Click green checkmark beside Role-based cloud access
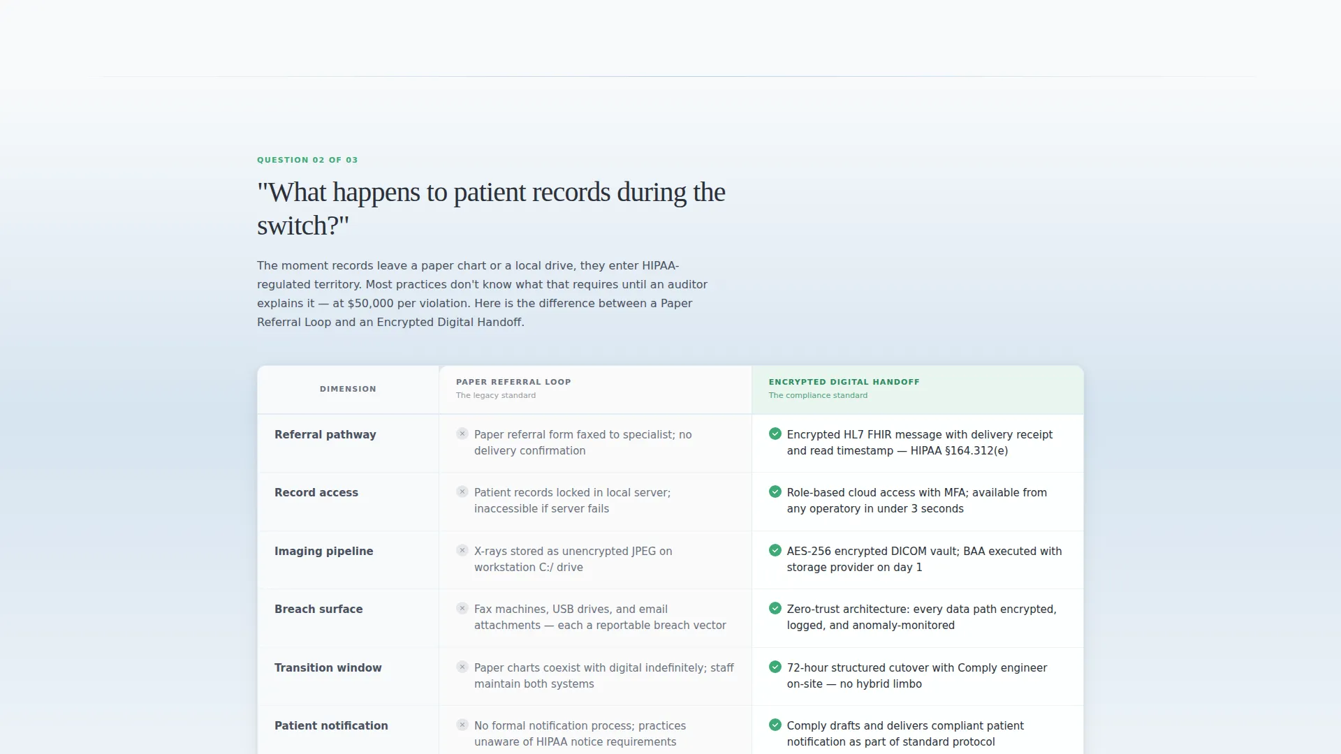Image resolution: width=1341 pixels, height=754 pixels. click(775, 491)
